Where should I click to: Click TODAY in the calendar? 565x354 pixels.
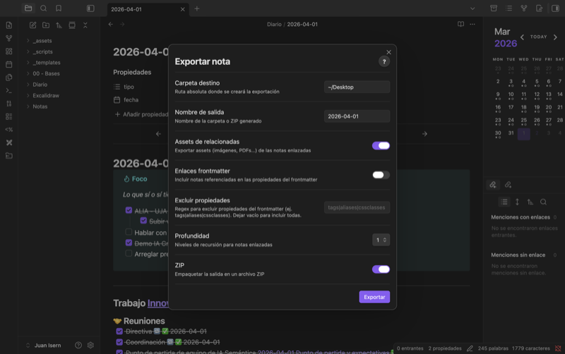point(538,37)
